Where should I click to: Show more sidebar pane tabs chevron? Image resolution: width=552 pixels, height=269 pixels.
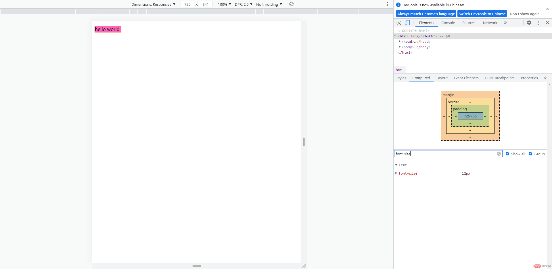[545, 78]
